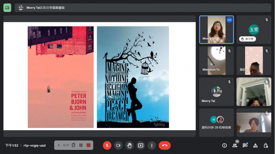Click the Peter Bjorn & John poster

point(60,77)
